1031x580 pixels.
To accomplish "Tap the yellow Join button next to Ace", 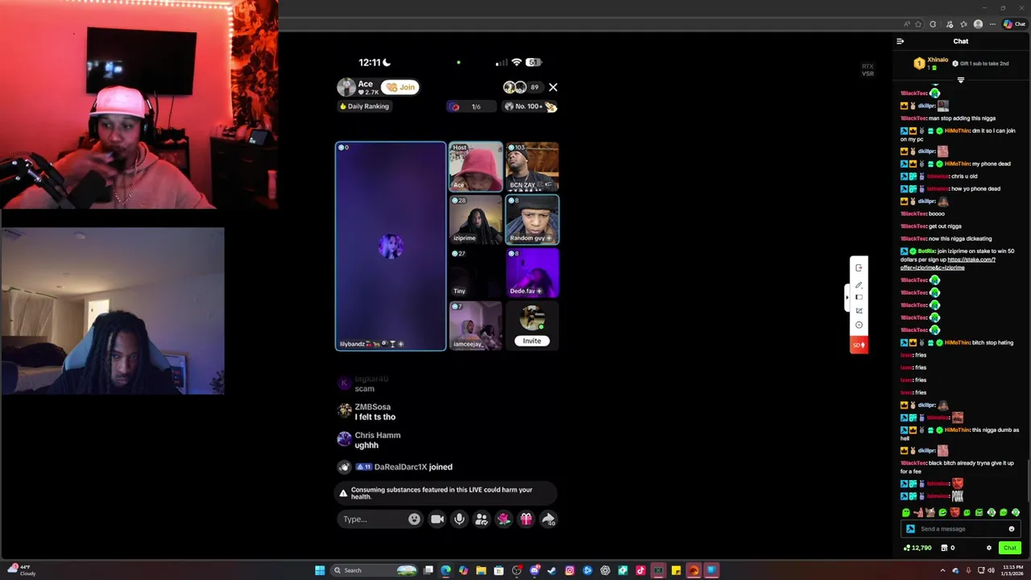I will click(400, 87).
